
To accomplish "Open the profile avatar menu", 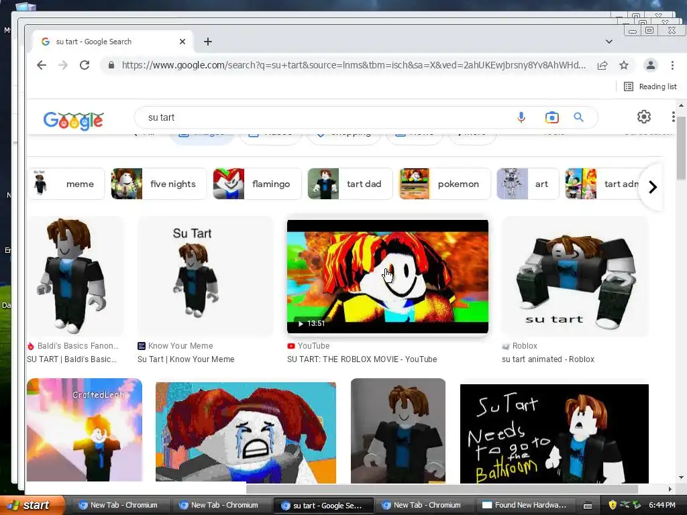I will 651,65.
